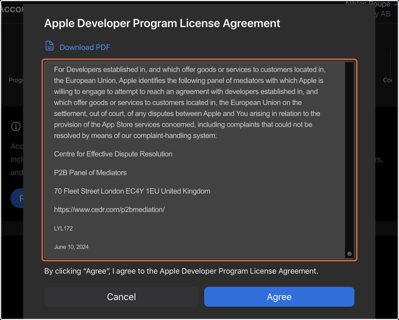The height and width of the screenshot is (320, 399).
Task: Click the cedr.com p2bmediation URL text
Action: pyautogui.click(x=109, y=210)
